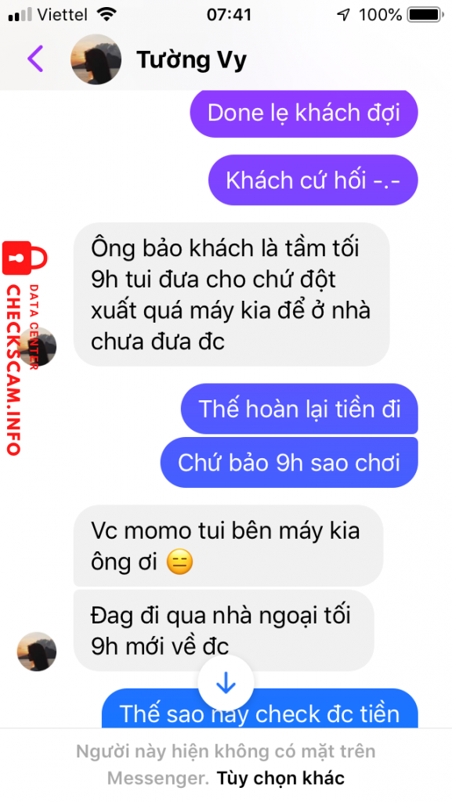Tap the sender avatar beside the last received message
The width and height of the screenshot is (452, 802).
pyautogui.click(x=37, y=651)
